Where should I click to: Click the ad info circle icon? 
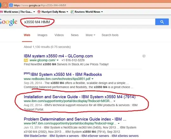(x=144, y=56)
